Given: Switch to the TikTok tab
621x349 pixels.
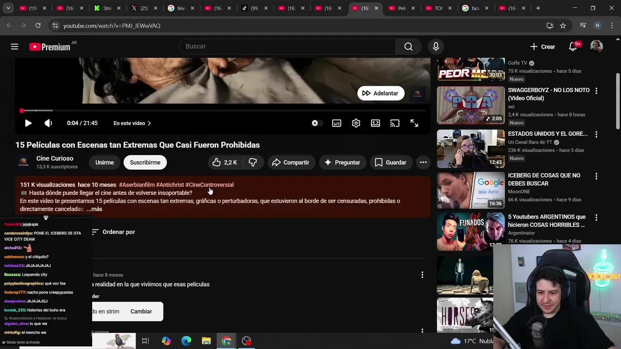Looking at the screenshot, I should point(254,8).
